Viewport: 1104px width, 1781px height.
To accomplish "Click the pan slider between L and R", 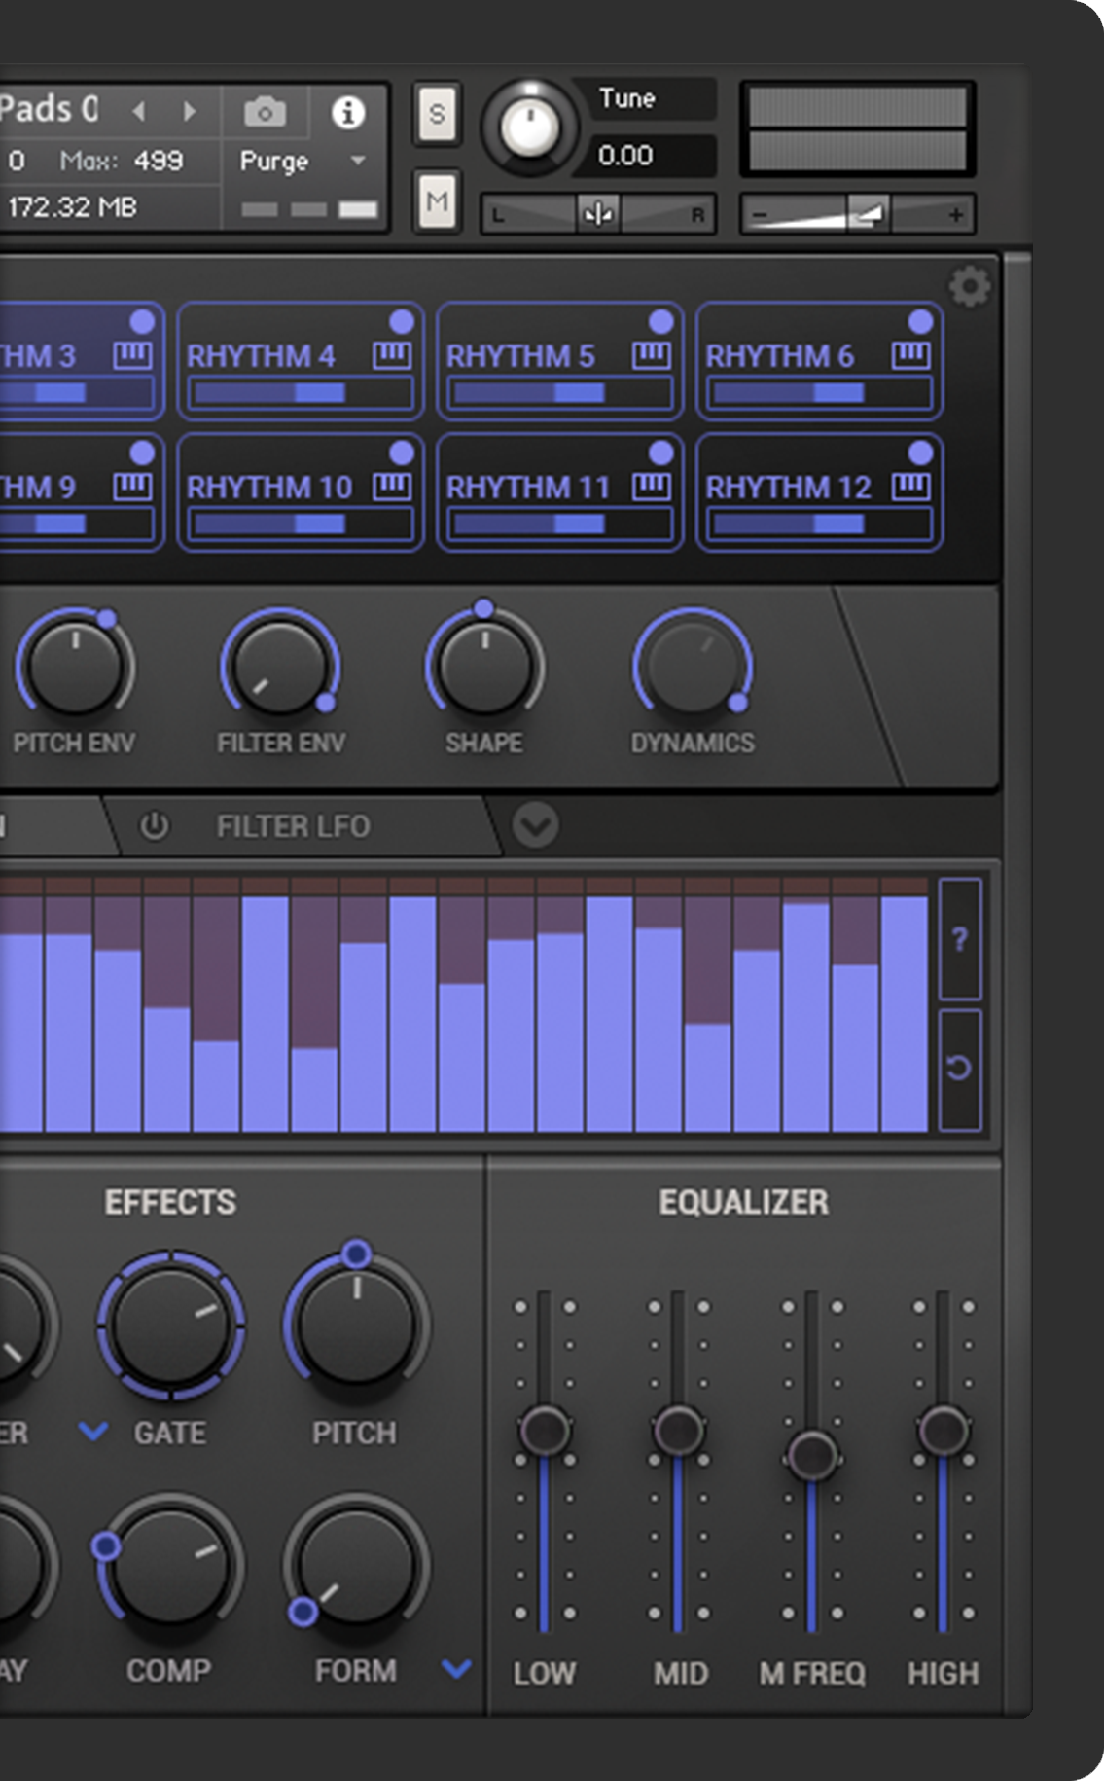I will [598, 214].
